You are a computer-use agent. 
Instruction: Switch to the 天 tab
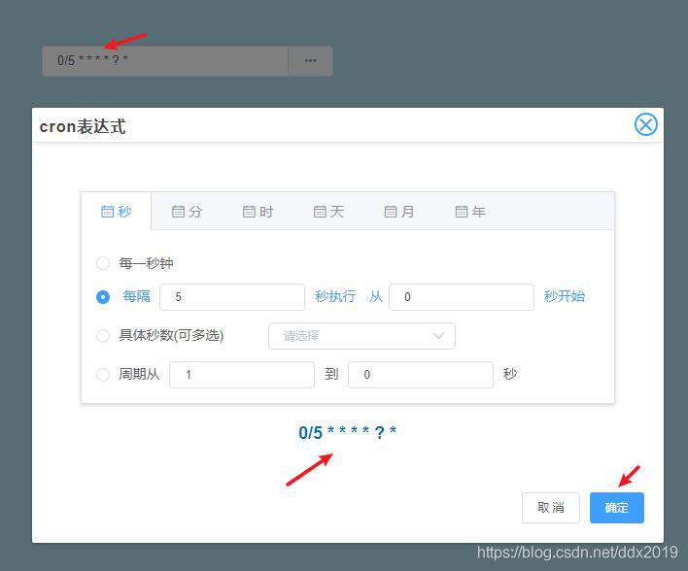(x=328, y=212)
